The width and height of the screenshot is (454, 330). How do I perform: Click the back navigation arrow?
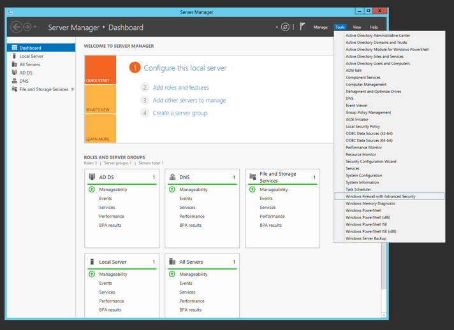tap(17, 27)
